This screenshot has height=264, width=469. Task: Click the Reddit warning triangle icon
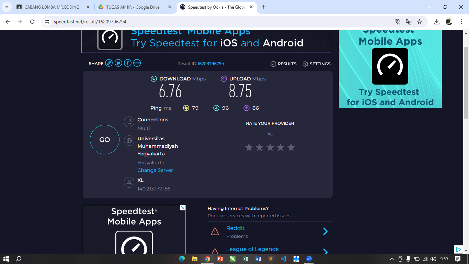coord(215,231)
